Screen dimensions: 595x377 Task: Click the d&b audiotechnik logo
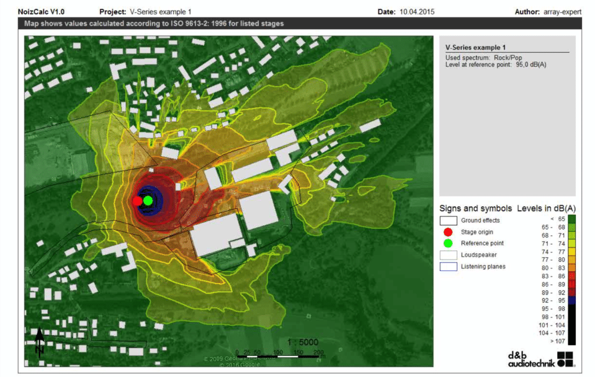coord(541,359)
